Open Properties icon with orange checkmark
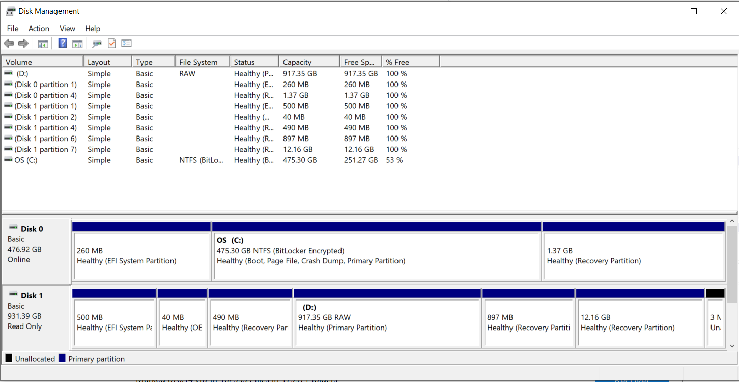739x382 pixels. click(111, 43)
